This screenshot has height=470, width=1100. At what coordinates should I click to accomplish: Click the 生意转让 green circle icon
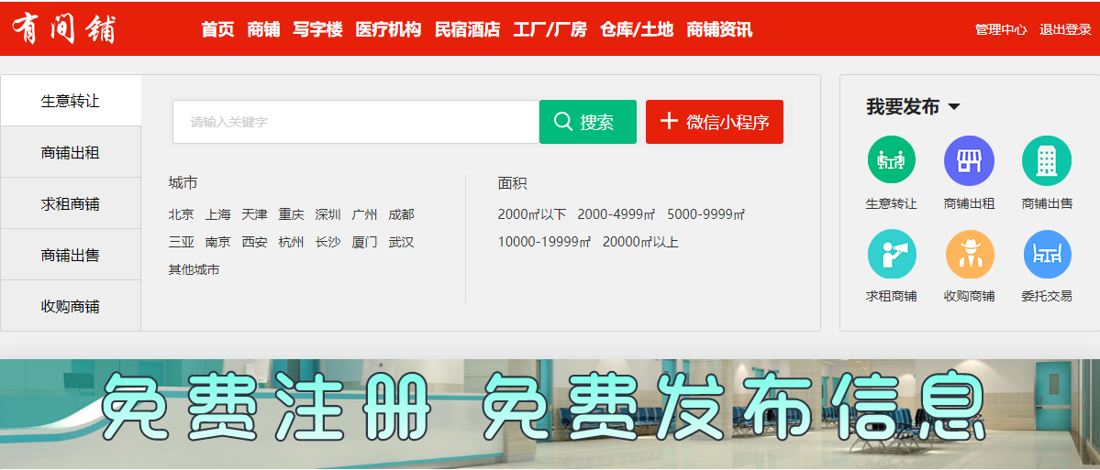(x=891, y=160)
